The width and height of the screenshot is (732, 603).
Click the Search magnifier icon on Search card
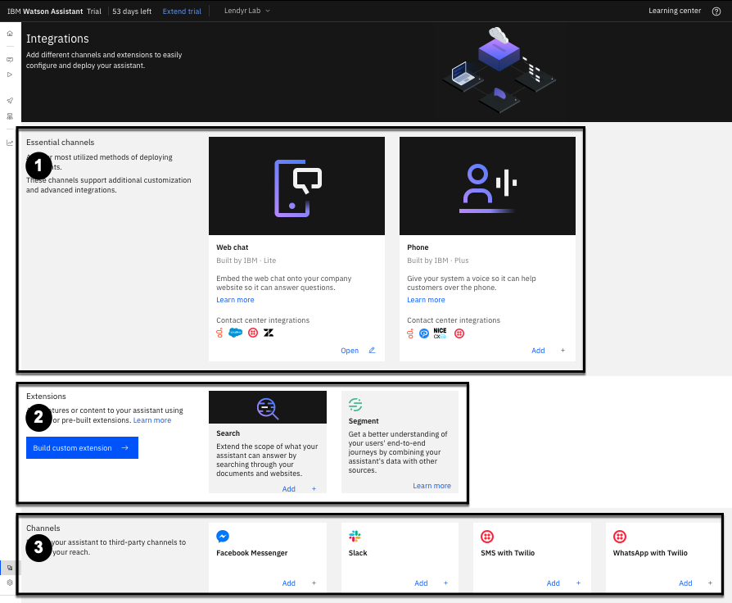coord(268,408)
